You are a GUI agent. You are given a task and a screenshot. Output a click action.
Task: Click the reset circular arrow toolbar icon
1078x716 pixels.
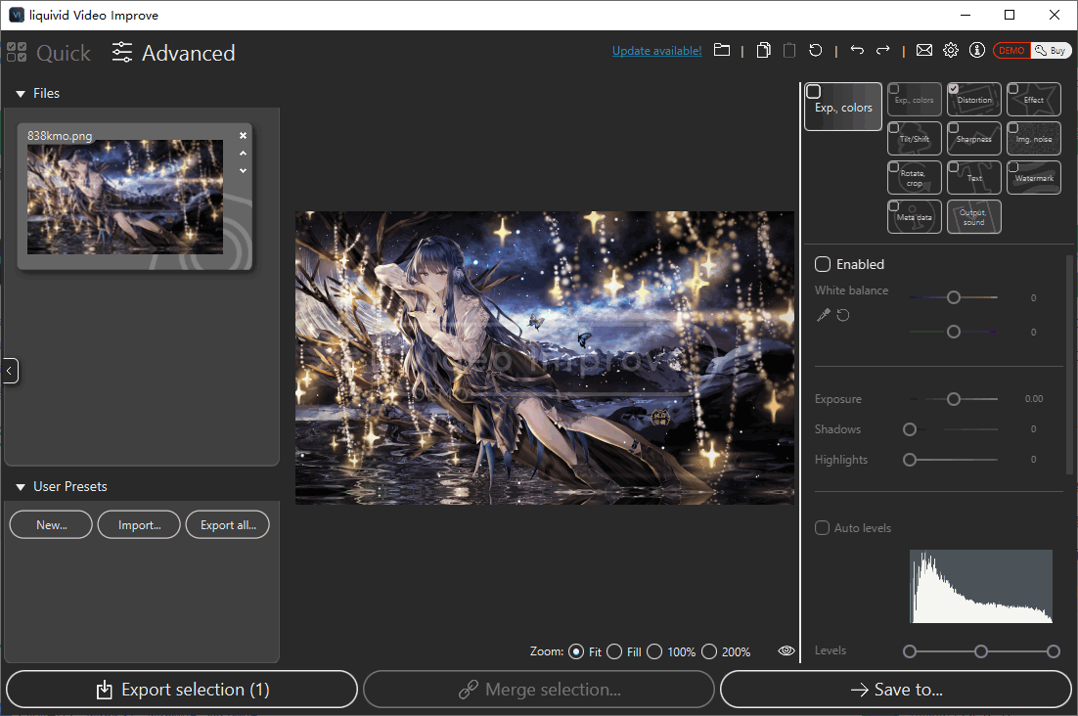(x=815, y=51)
